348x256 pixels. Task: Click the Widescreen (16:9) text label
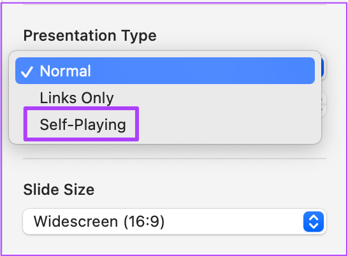(x=99, y=222)
